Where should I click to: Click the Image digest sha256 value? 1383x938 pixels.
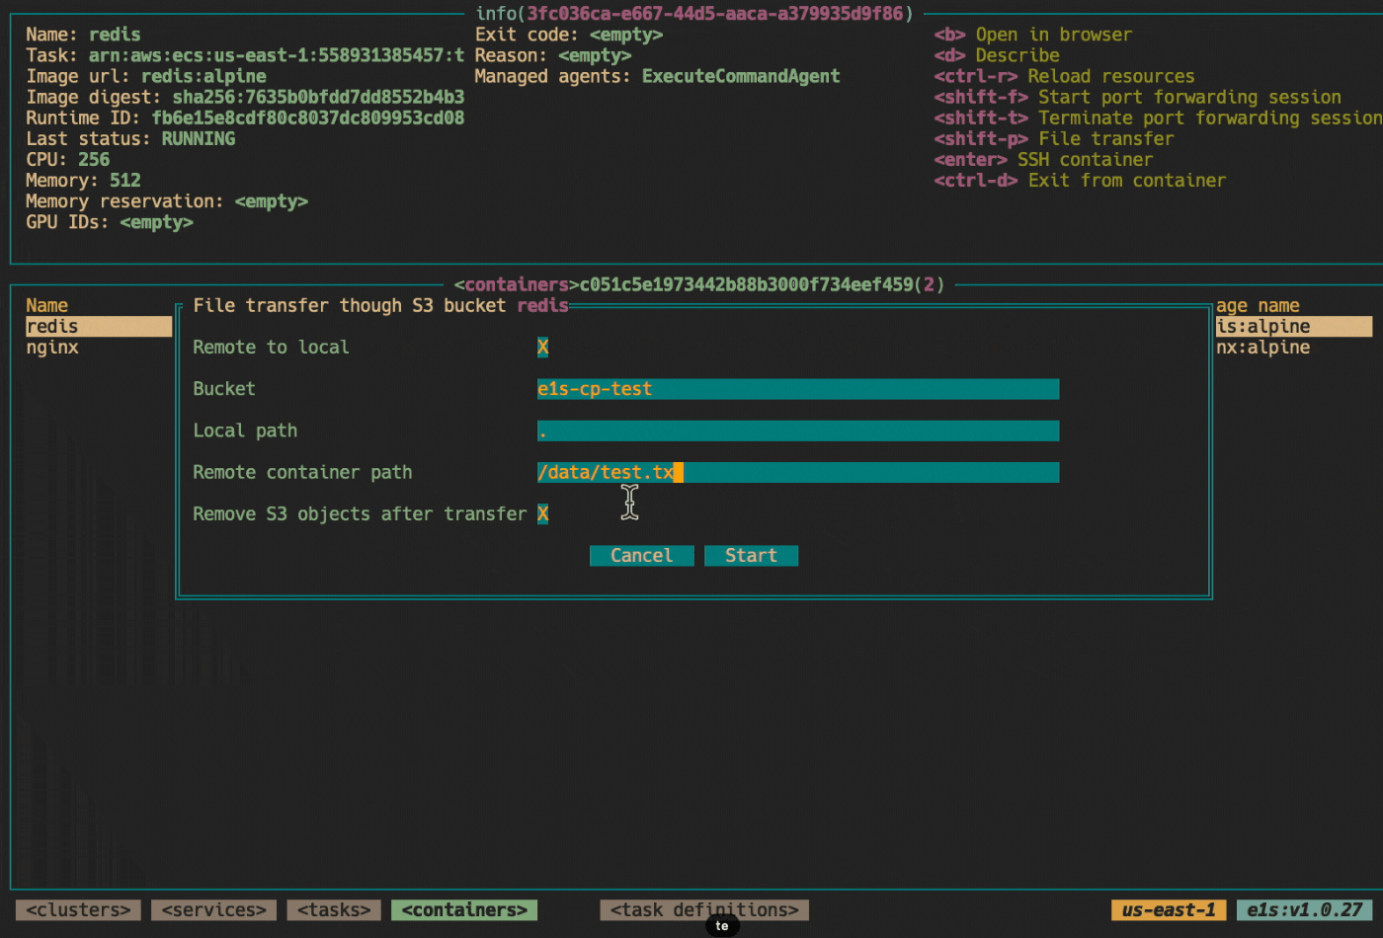pyautogui.click(x=318, y=97)
